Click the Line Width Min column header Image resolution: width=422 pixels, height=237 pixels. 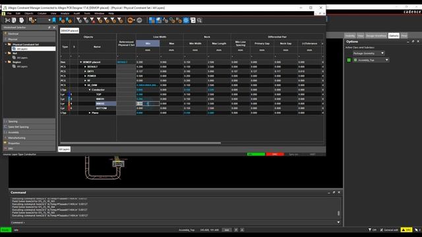pos(148,43)
